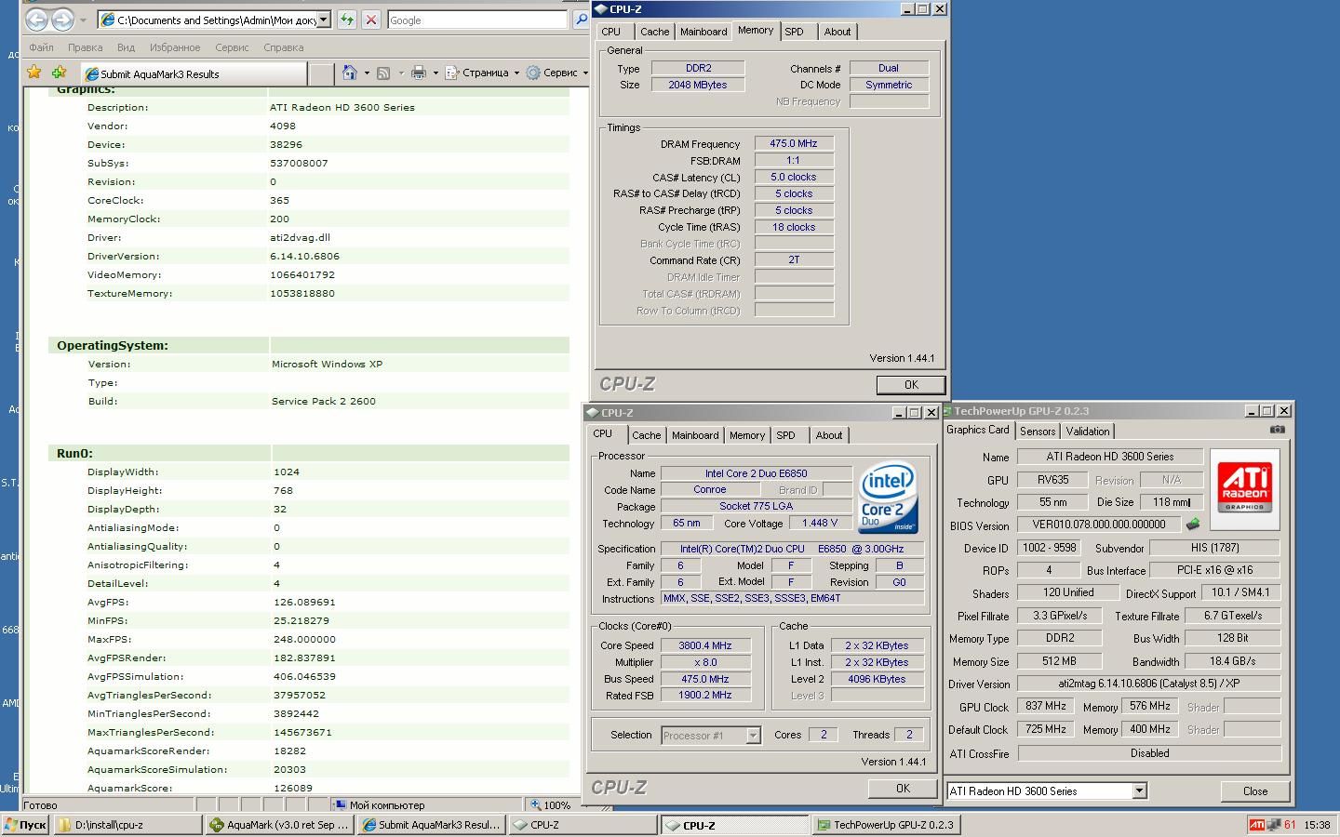Open D:\install\cpu-z taskbar item
1340x837 pixels.
click(x=128, y=825)
